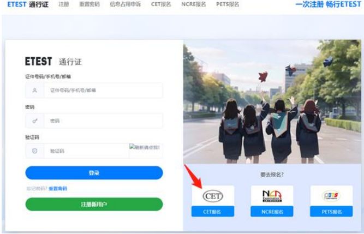Click the PETS logo image

tap(331, 196)
